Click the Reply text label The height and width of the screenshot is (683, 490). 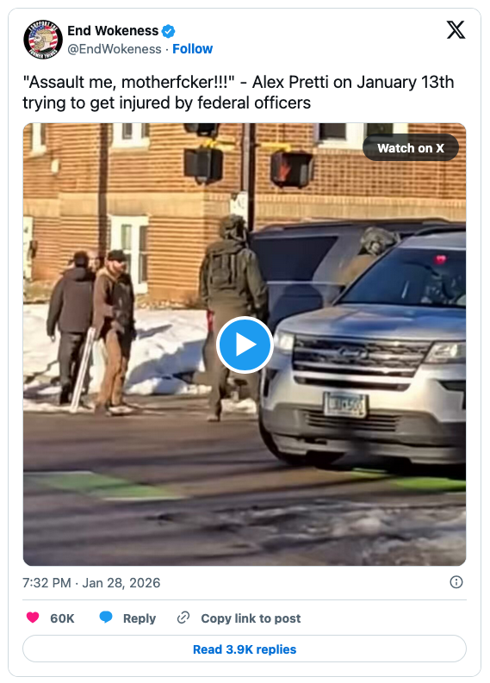click(x=140, y=618)
